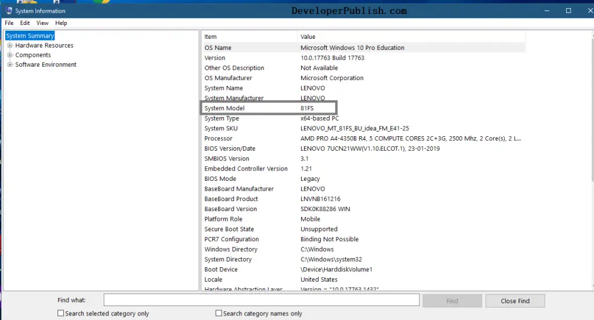Select the Processor row
Image resolution: width=594 pixels, height=320 pixels.
pos(364,139)
